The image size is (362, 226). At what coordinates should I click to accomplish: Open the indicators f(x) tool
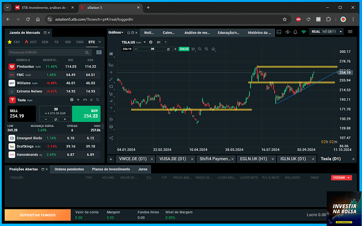(111, 65)
